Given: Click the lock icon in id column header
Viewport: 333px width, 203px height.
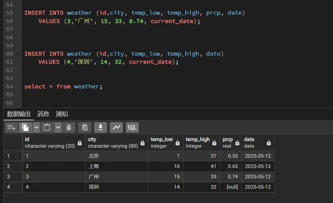Looking at the screenshot, I should tap(80, 143).
